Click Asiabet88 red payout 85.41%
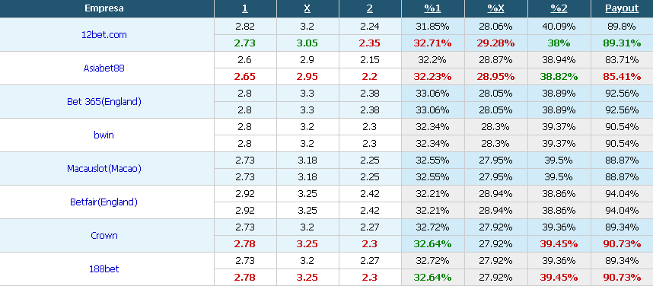The width and height of the screenshot is (653, 286). tap(623, 77)
